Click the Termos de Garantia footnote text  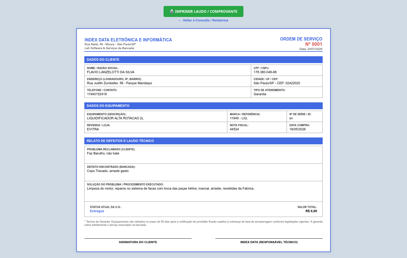203,223
